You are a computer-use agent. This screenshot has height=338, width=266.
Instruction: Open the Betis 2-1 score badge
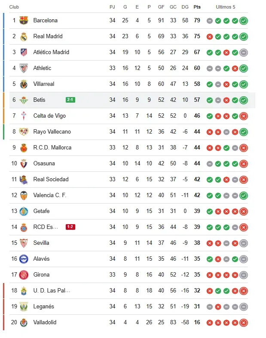click(70, 100)
